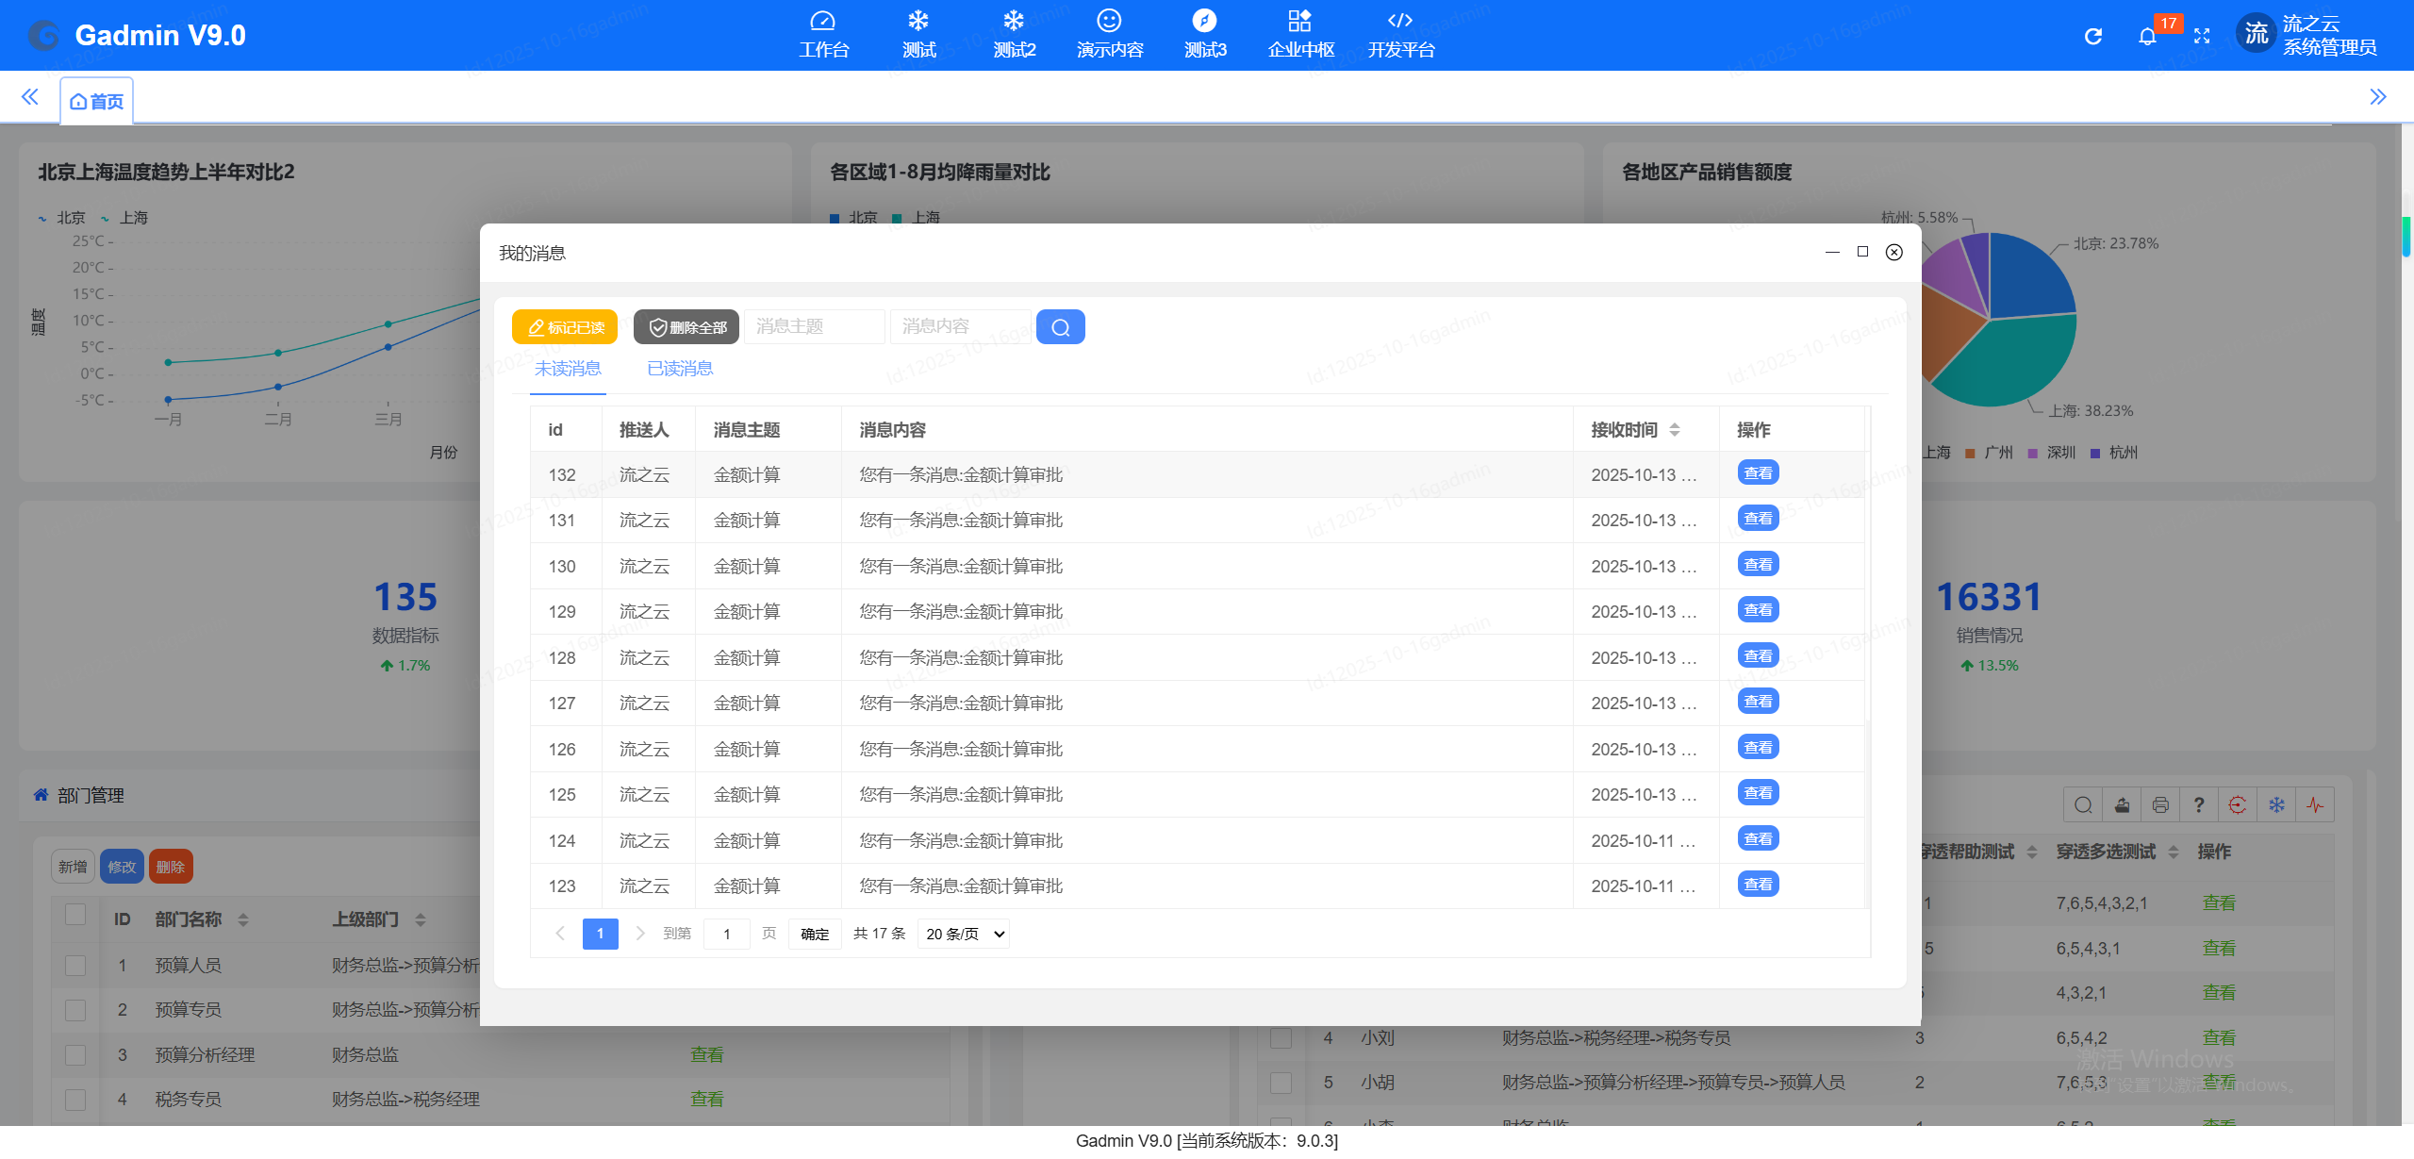Click 查看 for message 132
Image resolution: width=2414 pixels, height=1159 pixels.
coord(1758,473)
